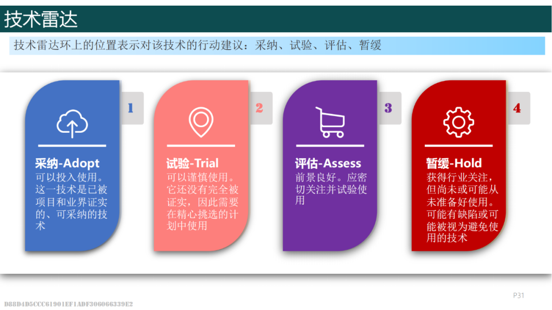The width and height of the screenshot is (552, 310).
Task: Select the Assess description text
Action: [331, 189]
